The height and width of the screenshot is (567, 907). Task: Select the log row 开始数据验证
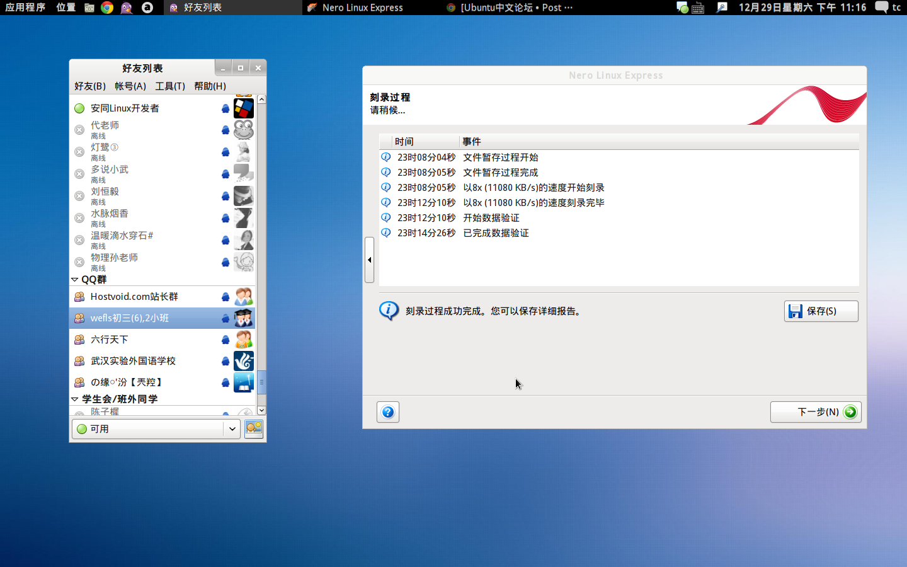(x=619, y=217)
